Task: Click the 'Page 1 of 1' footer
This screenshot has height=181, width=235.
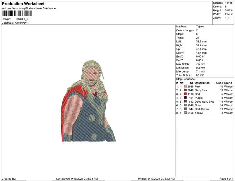Action: click(x=226, y=179)
